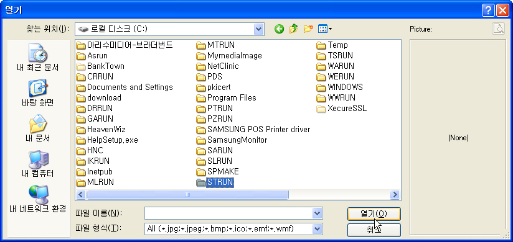The width and height of the screenshot is (513, 242).
Task: Select the Documents and Settings folder icon
Action: [x=80, y=87]
